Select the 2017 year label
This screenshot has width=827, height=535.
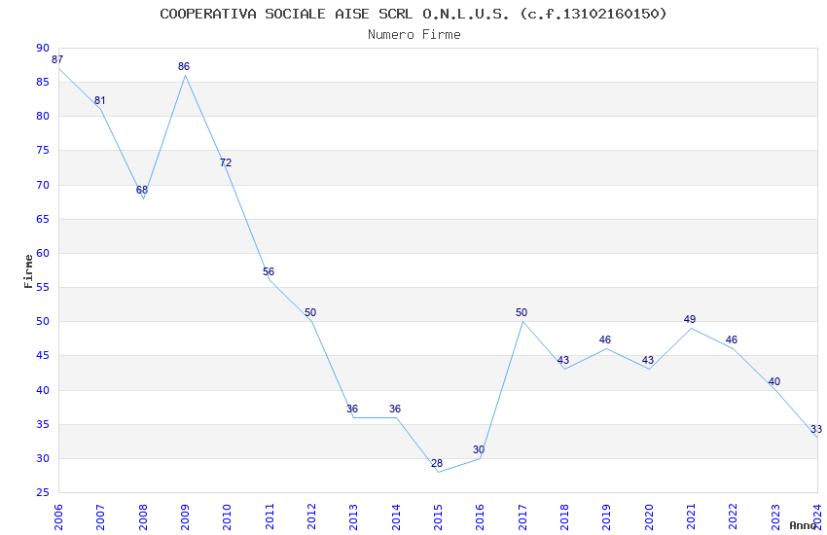click(x=522, y=517)
